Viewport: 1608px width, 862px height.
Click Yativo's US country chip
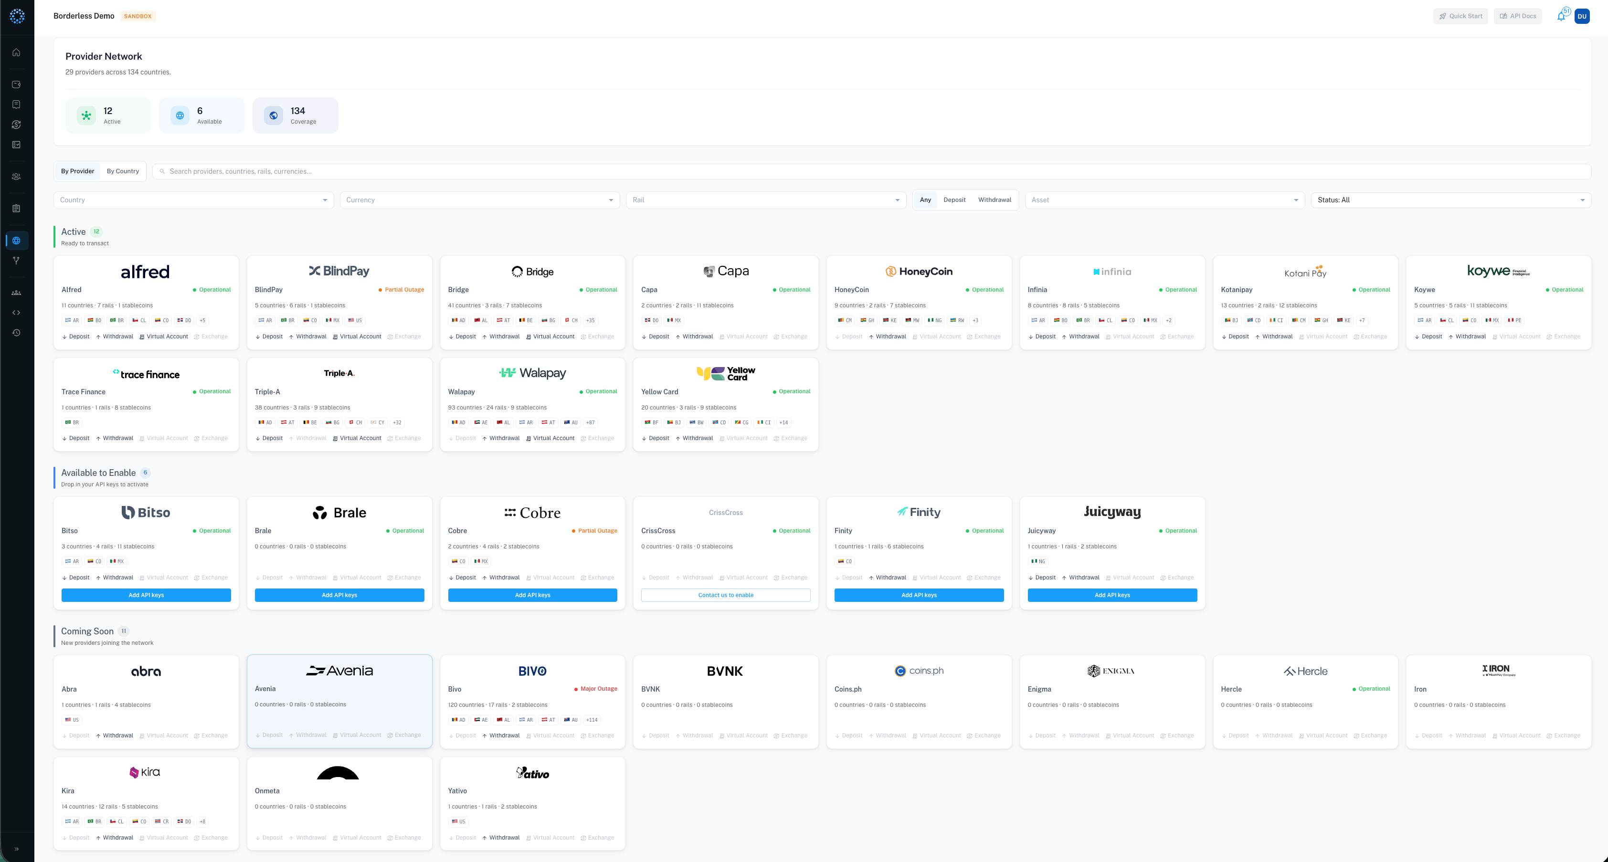(x=458, y=822)
